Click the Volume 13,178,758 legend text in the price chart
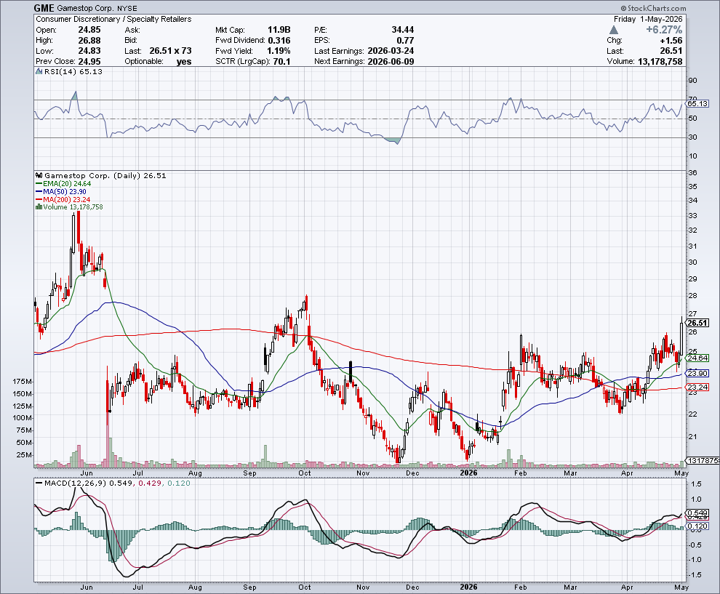 [x=73, y=207]
